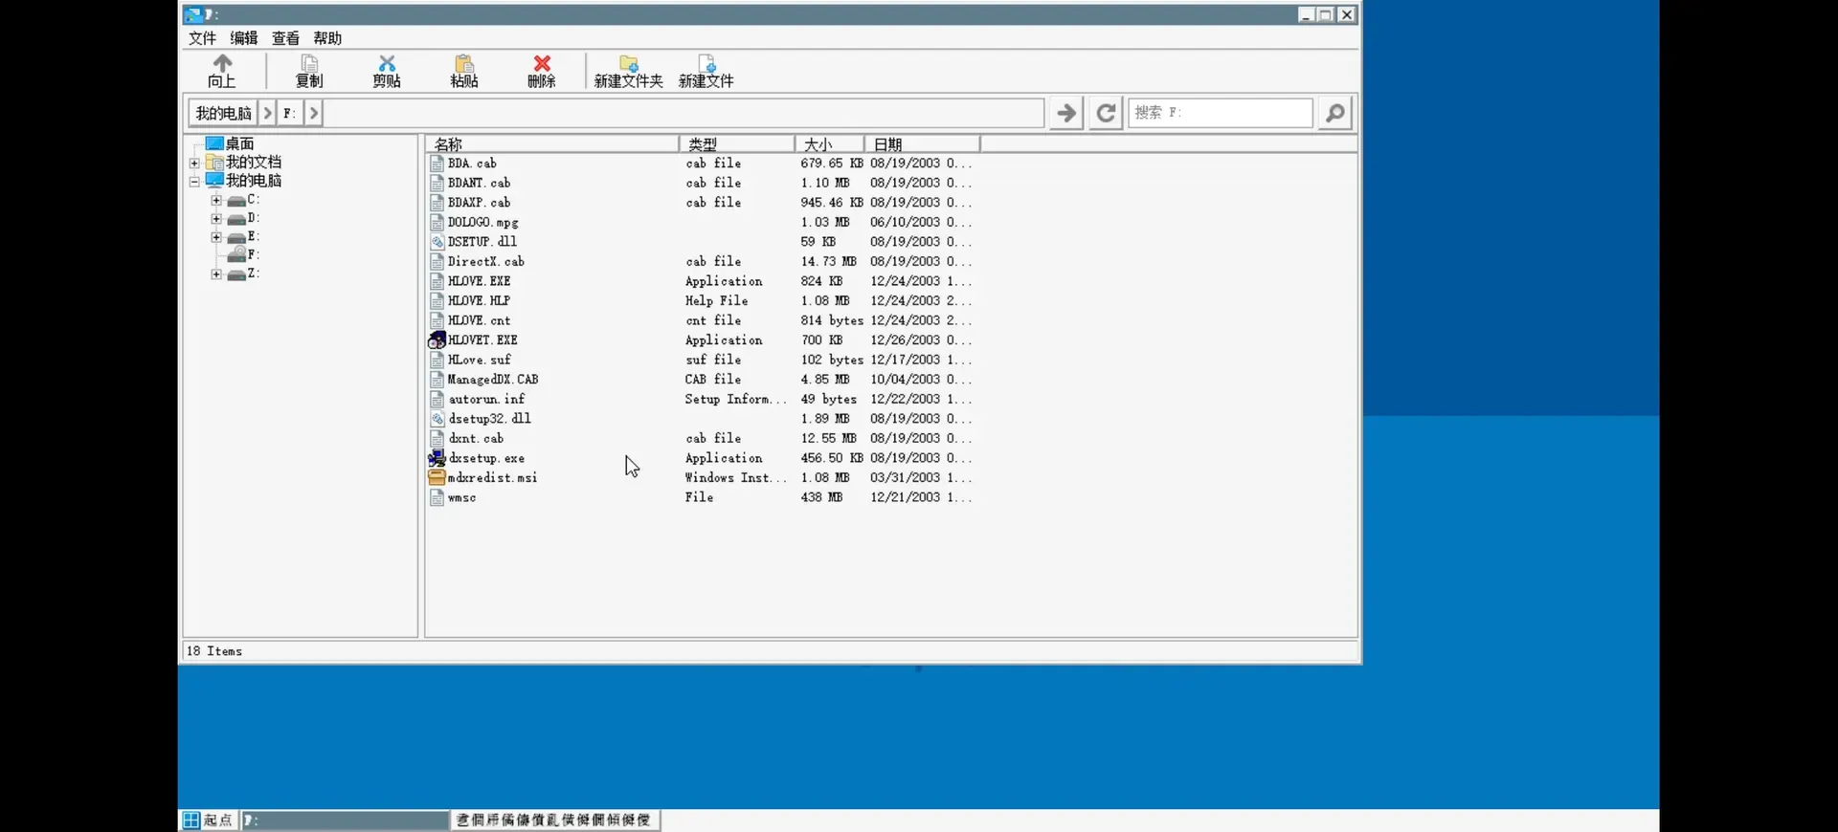Click the Refresh button
The width and height of the screenshot is (1838, 832).
pyautogui.click(x=1106, y=113)
